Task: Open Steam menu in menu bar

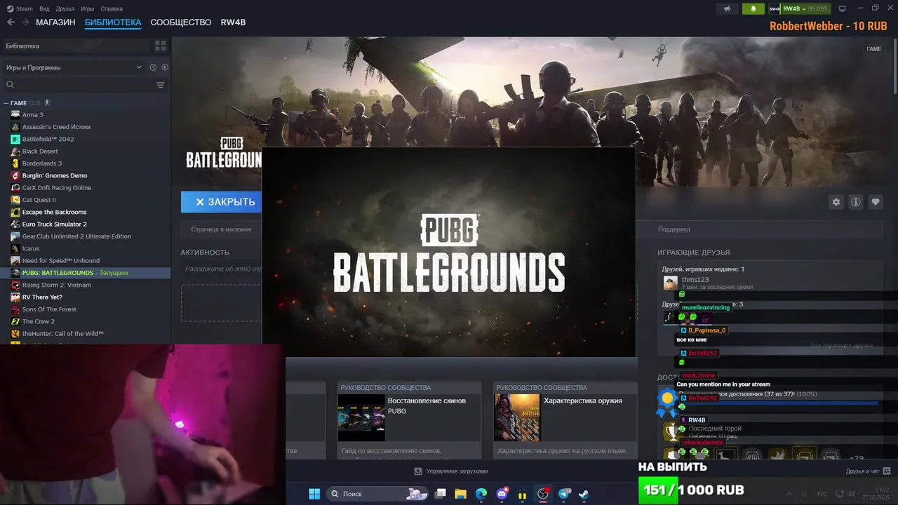Action: 20,8
